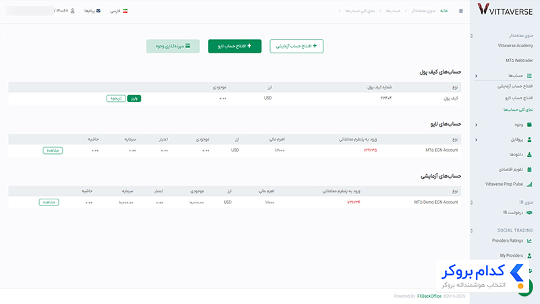Viewport: 540px width, 304px height.
Task: Click the حساب‌های لایو section heading
Action: point(446,124)
